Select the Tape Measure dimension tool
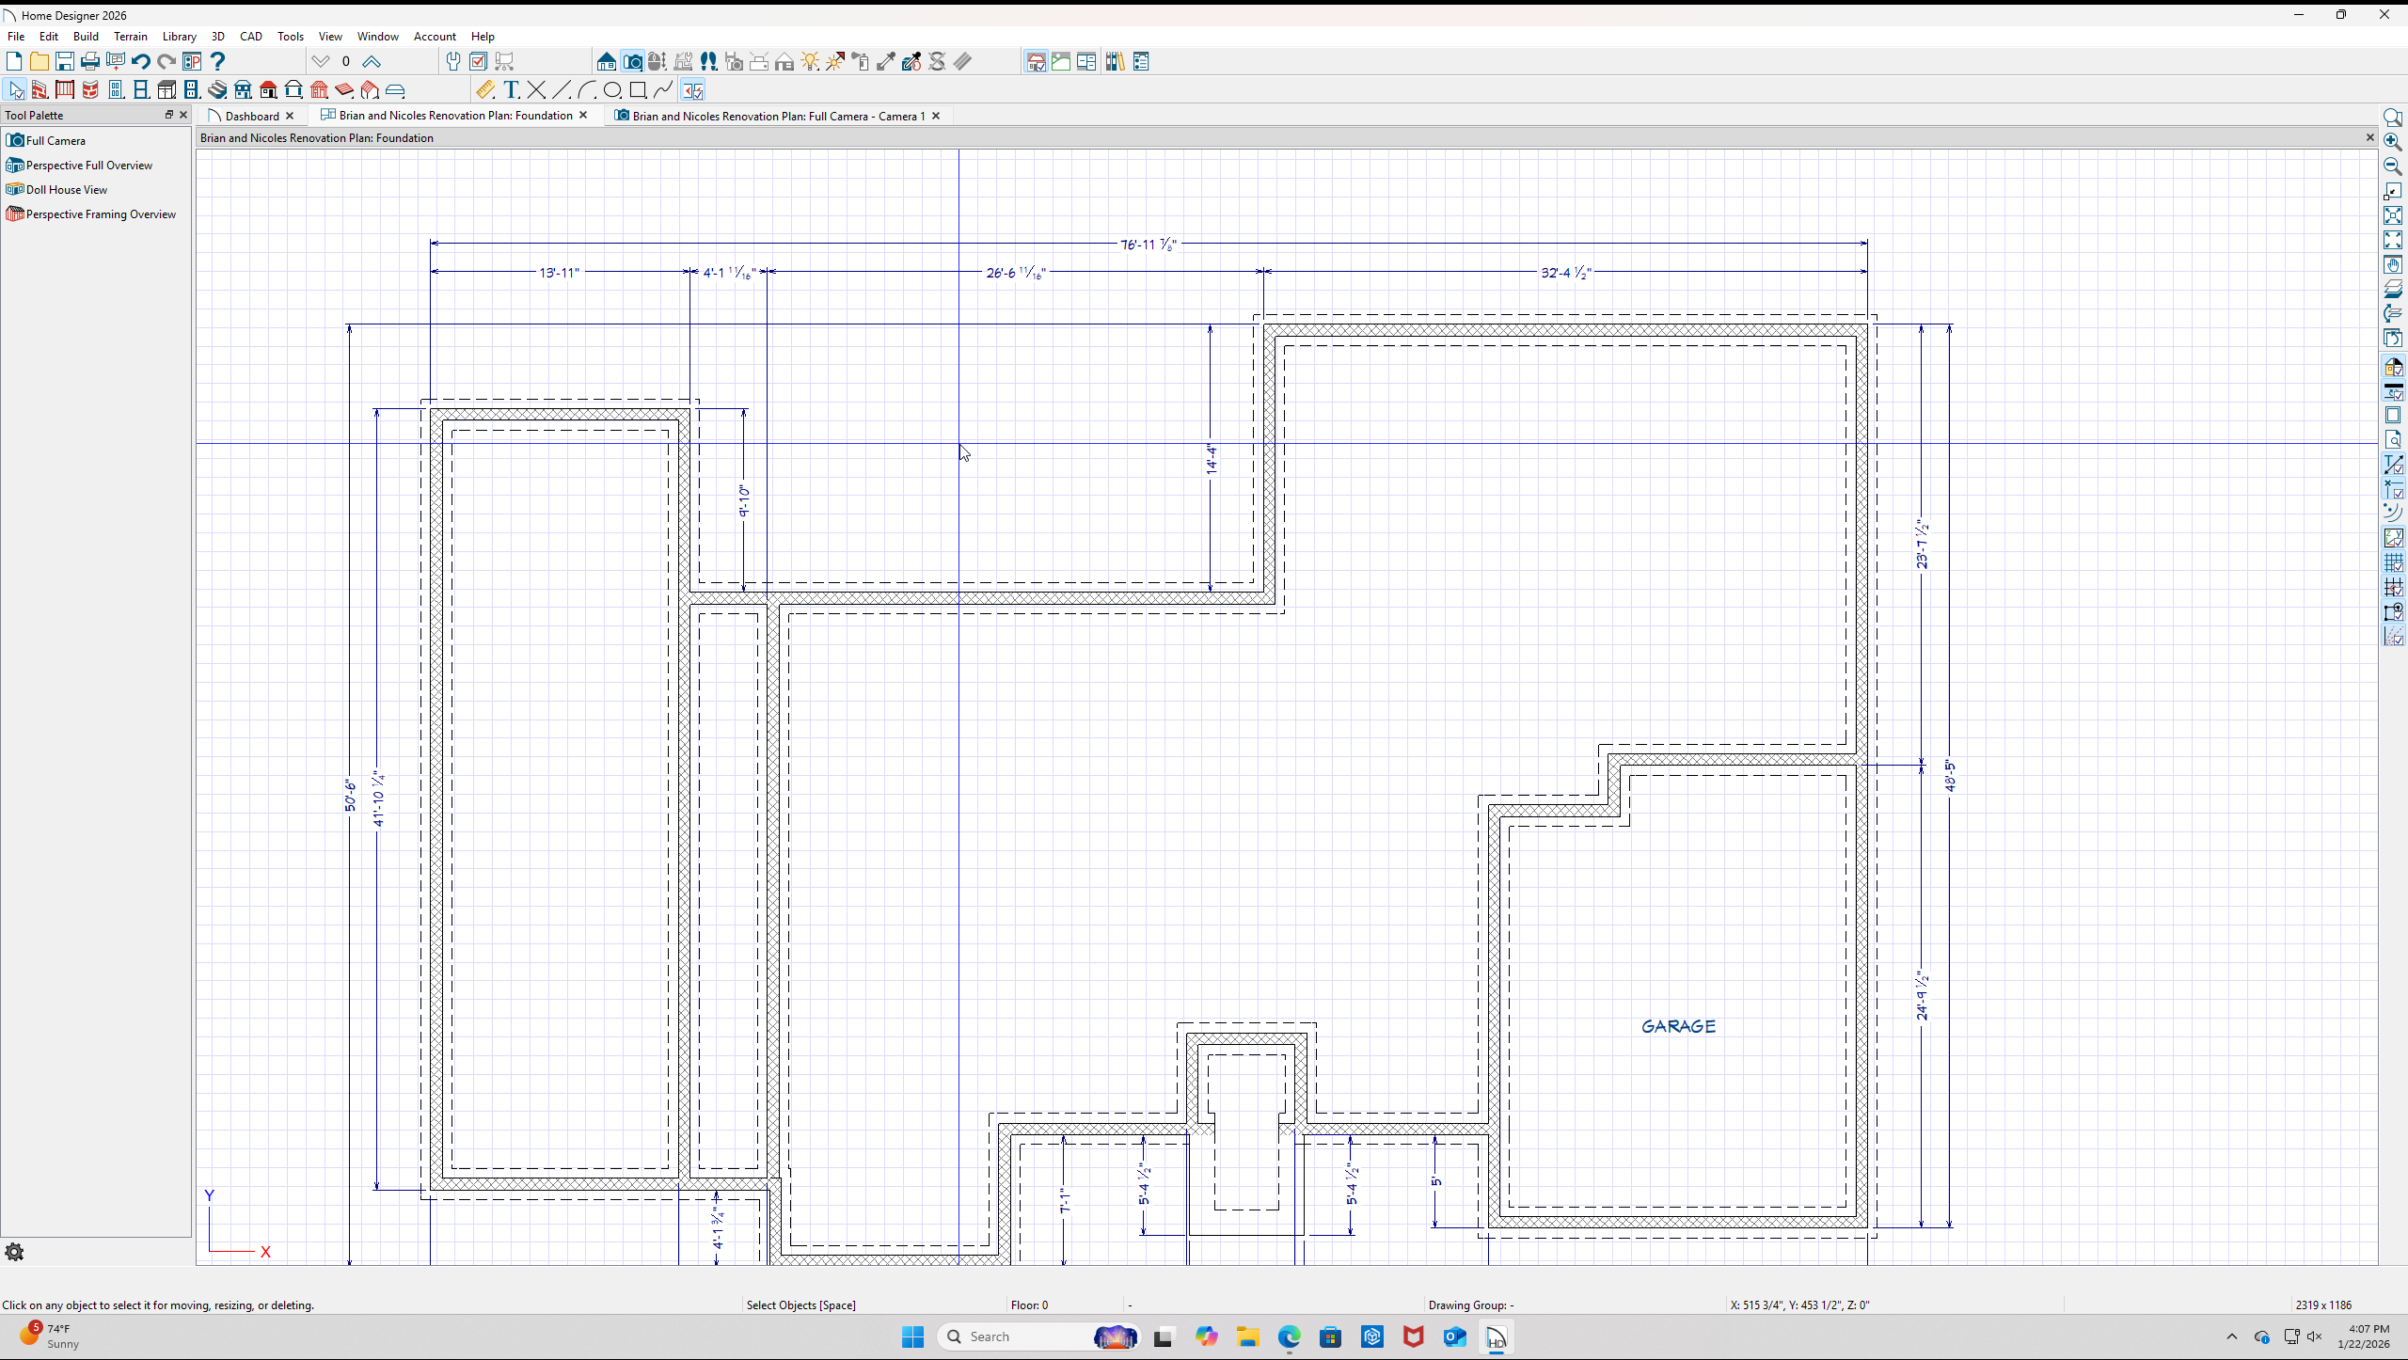Image resolution: width=2408 pixels, height=1360 pixels. tap(484, 90)
